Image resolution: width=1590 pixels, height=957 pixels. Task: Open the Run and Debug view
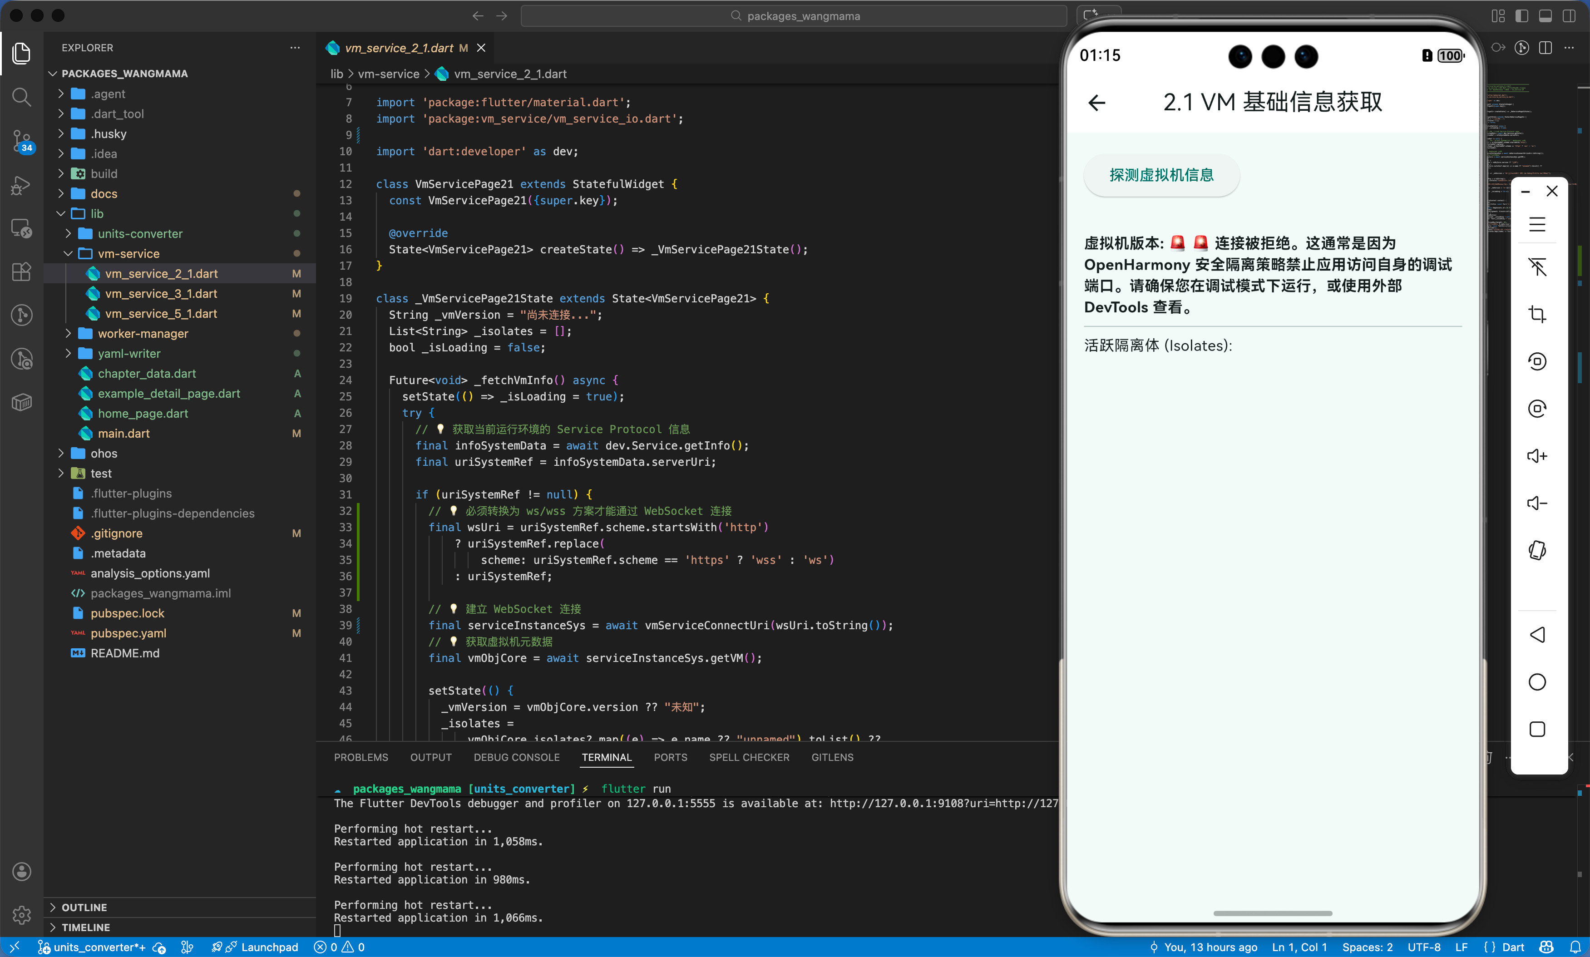[x=21, y=185]
